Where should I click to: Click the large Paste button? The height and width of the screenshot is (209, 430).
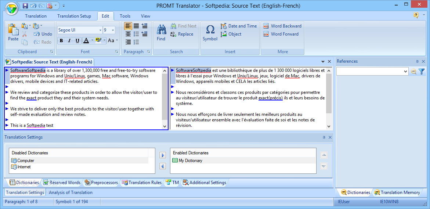click(13, 32)
